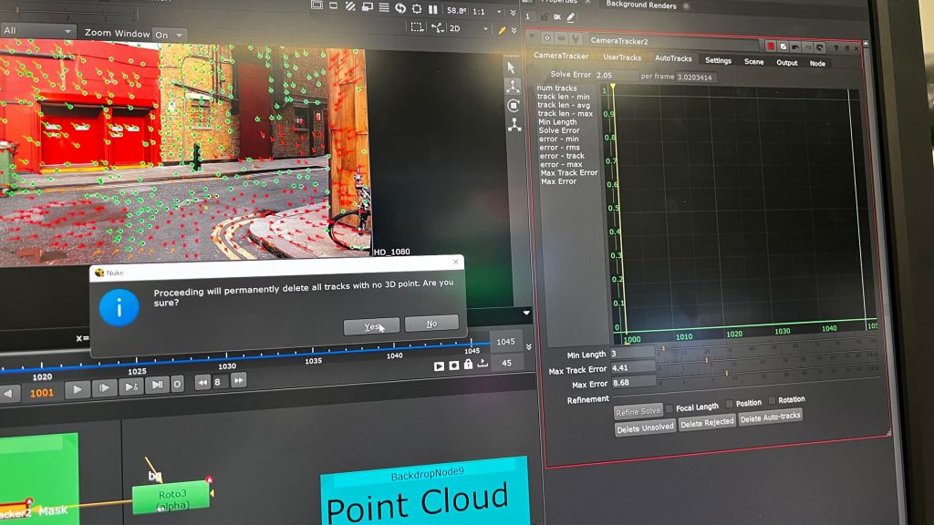Viewport: 934px width, 525px height.
Task: Select the arrow pointer tool beside the viewer
Action: [511, 67]
